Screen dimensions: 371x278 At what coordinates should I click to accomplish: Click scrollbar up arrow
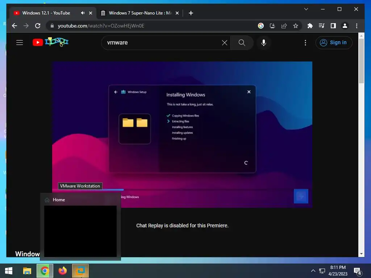[361, 36]
